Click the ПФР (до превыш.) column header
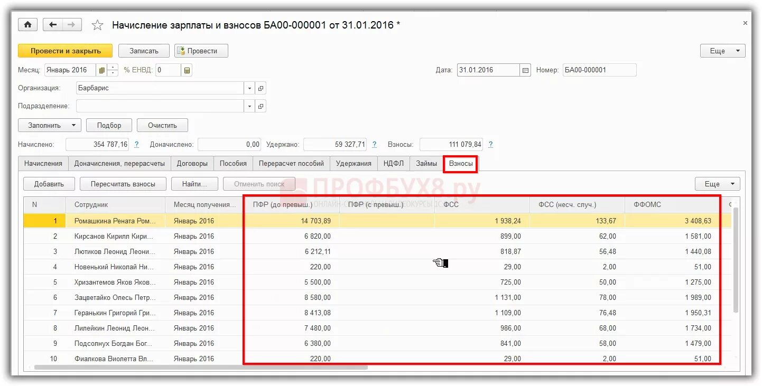Image resolution: width=762 pixels, height=386 pixels. point(292,204)
